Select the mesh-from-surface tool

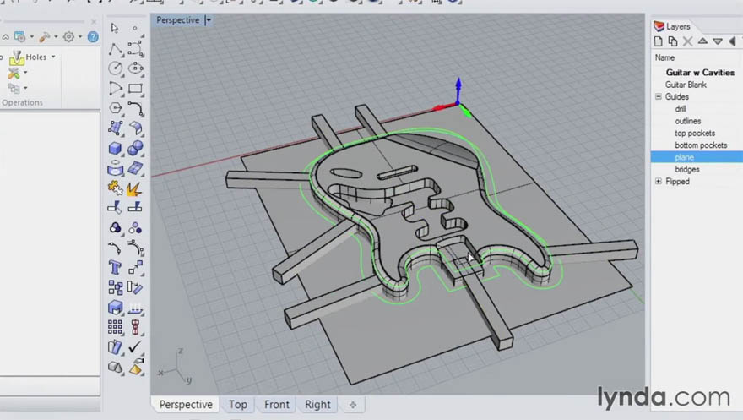tap(136, 168)
